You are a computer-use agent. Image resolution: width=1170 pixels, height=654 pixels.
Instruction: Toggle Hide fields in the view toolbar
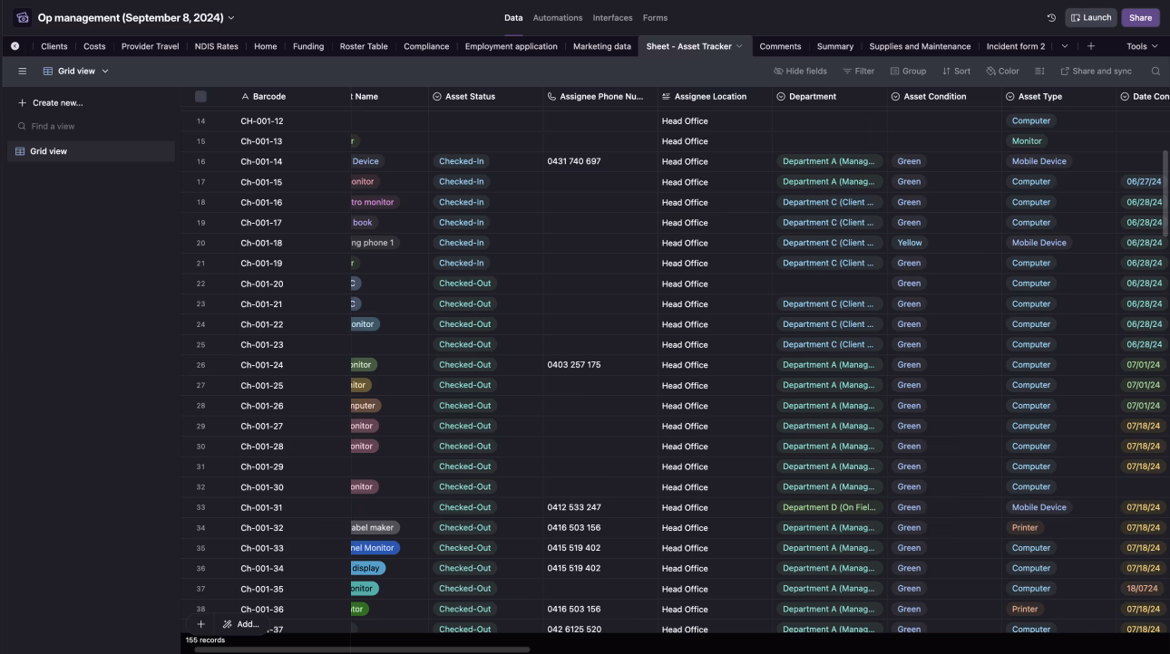coord(800,72)
